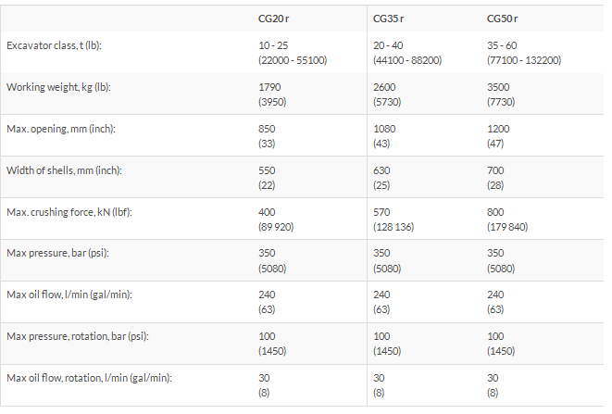Click Max oil flow, rotation row label
Screen dimensions: 612x414
click(89, 379)
